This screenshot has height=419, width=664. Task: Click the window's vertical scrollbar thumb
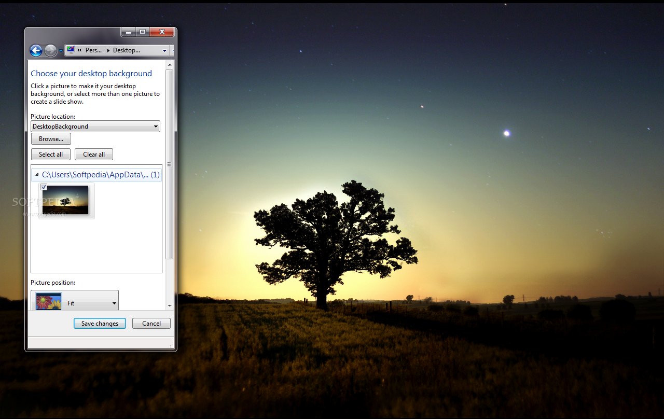pos(170,164)
